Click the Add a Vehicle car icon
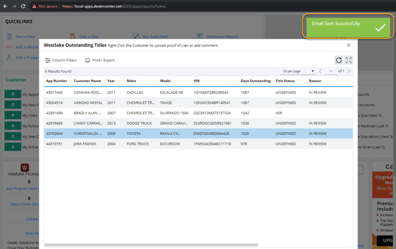The width and height of the screenshot is (396, 249). [9, 47]
